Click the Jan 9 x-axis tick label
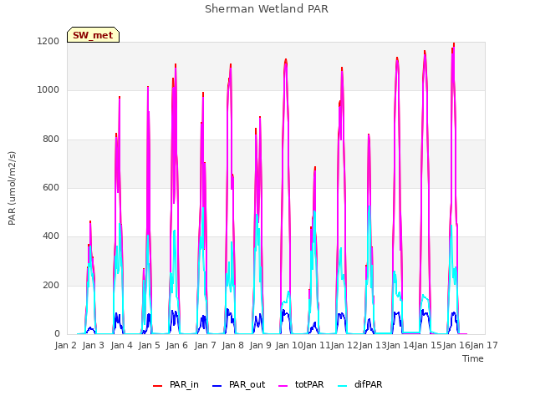 pyautogui.click(x=260, y=345)
